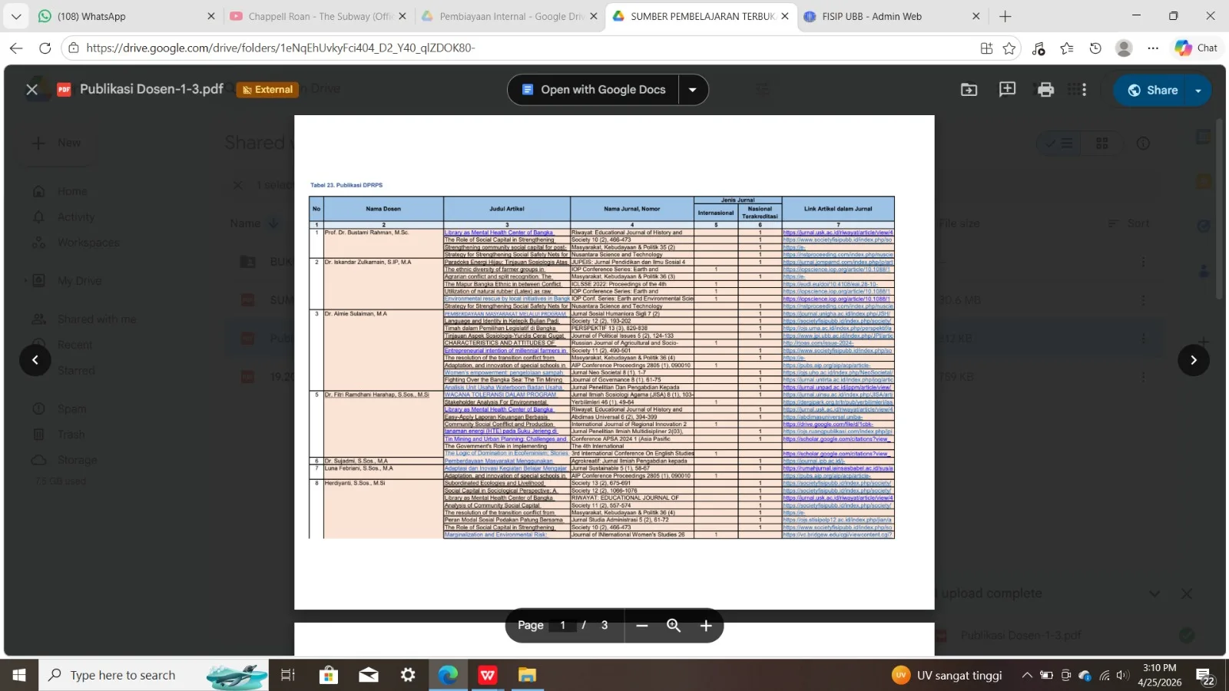The height and width of the screenshot is (691, 1229).
Task: Go to the next file arrow
Action: [1193, 360]
